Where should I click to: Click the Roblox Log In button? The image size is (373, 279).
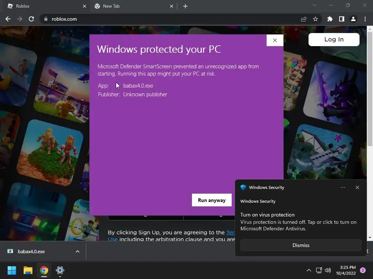point(334,39)
